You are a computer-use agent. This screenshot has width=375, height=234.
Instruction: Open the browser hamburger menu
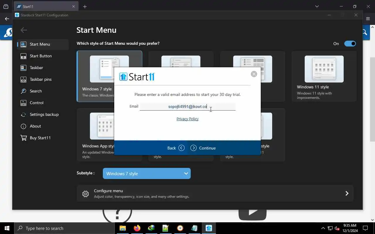point(368,19)
